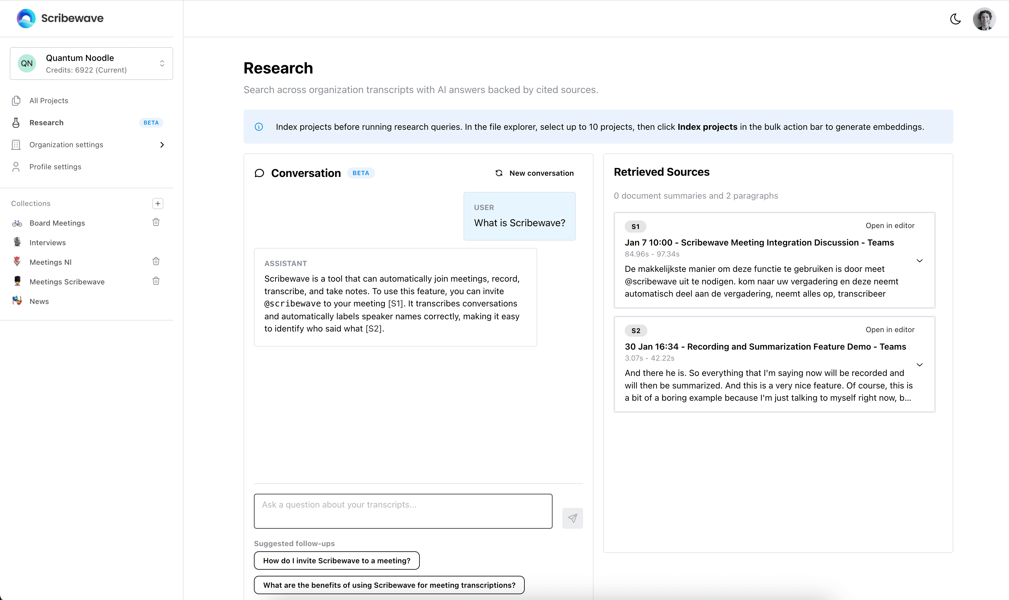Delete the Meetings Scribewave collection
Screen dimensions: 1009x600
coord(156,281)
